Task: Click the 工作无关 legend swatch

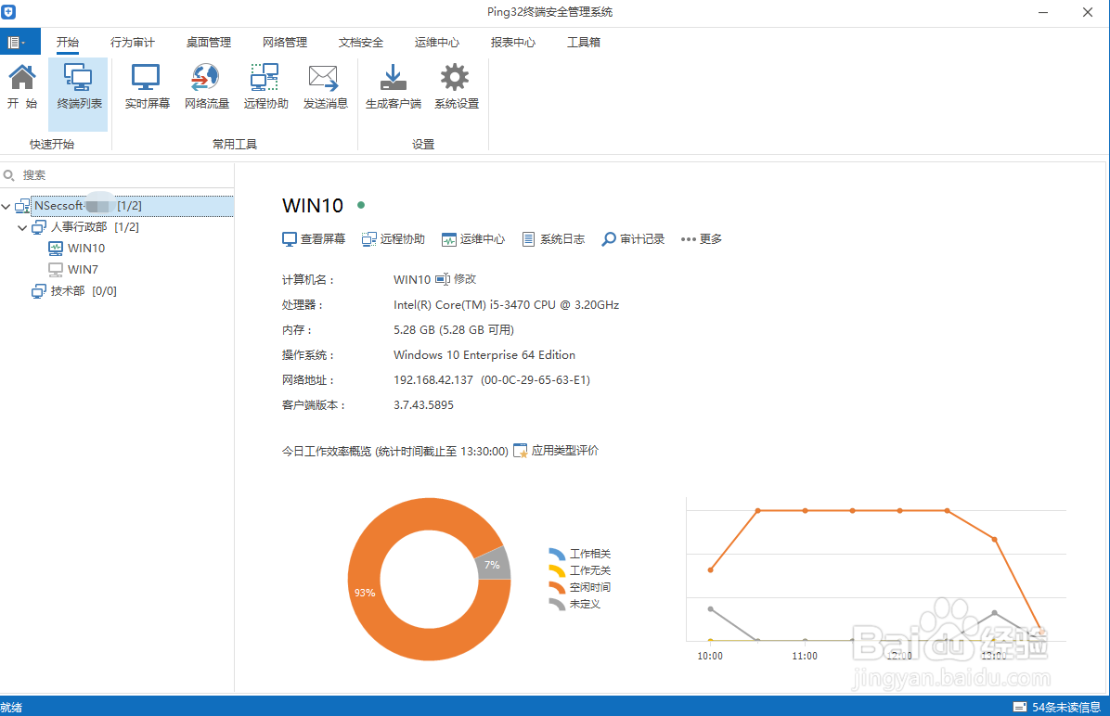Action: coord(557,571)
